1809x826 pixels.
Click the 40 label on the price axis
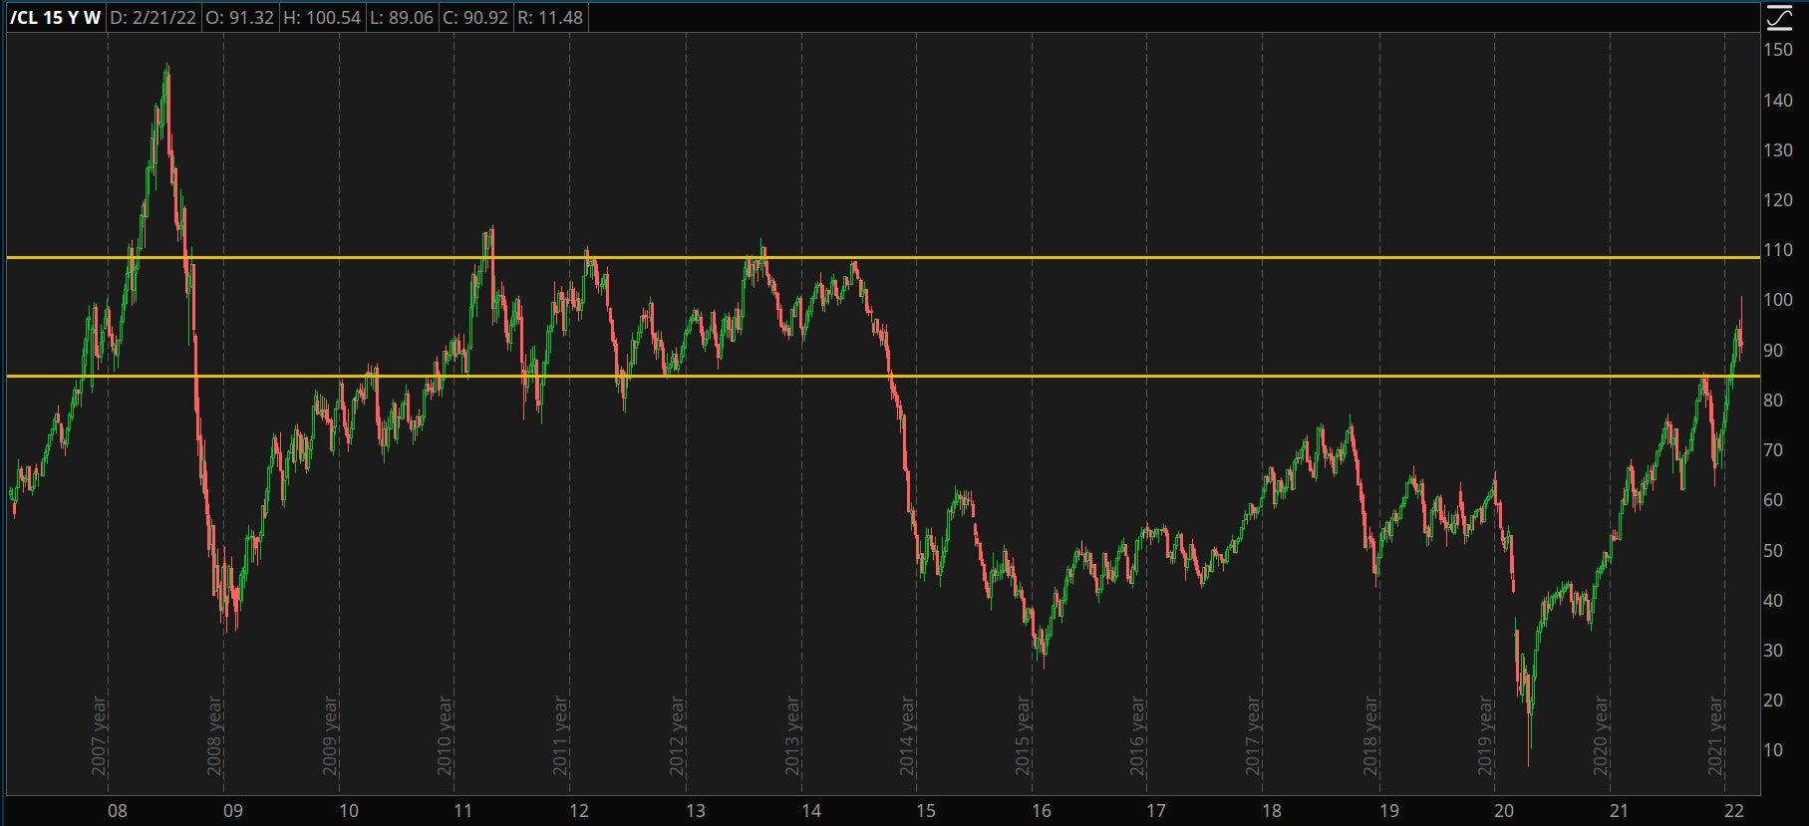1772,600
